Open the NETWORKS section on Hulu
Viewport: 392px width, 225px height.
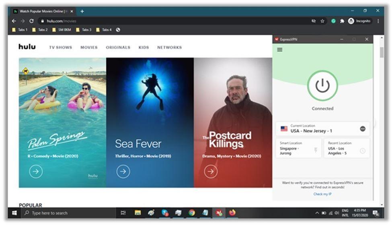click(170, 47)
